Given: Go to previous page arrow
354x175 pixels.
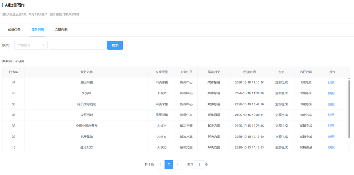Looking at the screenshot, I should click(x=160, y=165).
